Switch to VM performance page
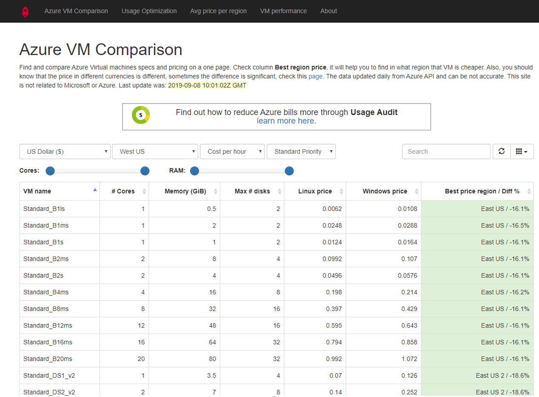This screenshot has height=397, width=539. (283, 11)
